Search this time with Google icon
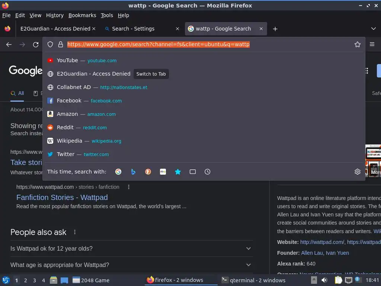The height and width of the screenshot is (286, 381). pos(118,172)
